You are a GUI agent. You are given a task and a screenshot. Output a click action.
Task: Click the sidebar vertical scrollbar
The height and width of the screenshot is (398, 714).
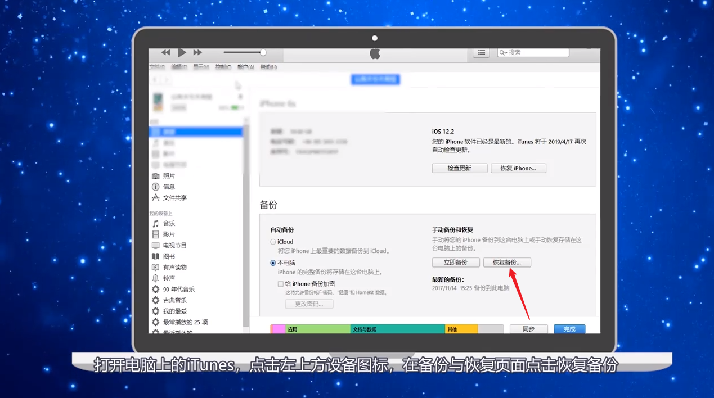pyautogui.click(x=246, y=225)
